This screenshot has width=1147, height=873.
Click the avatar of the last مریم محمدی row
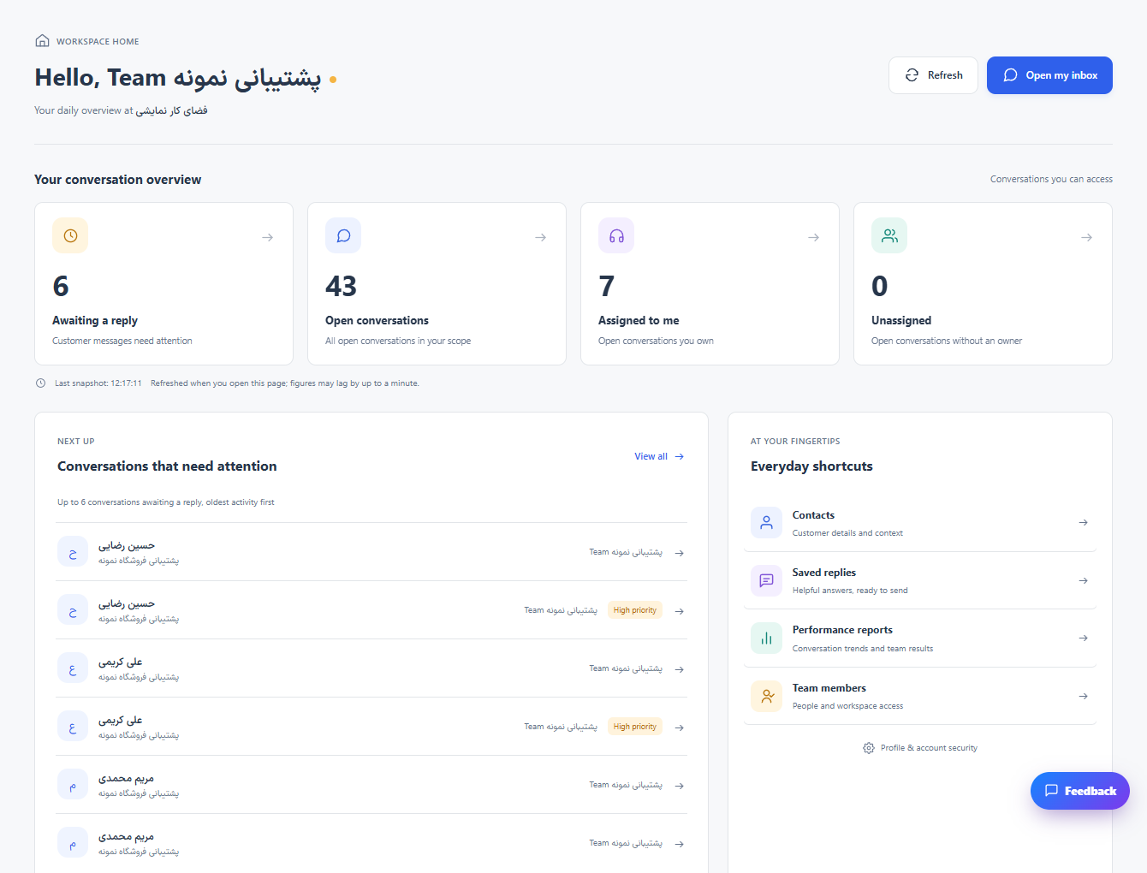coord(73,843)
